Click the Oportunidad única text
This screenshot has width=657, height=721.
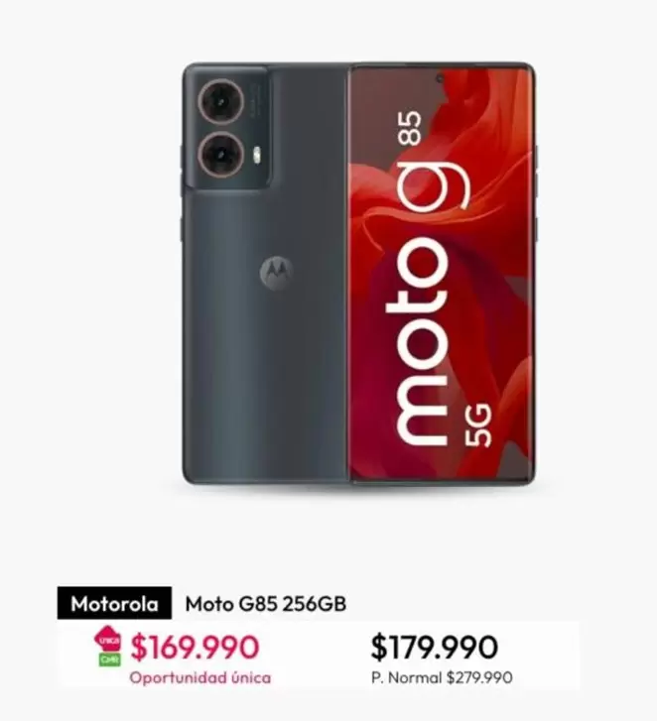click(200, 677)
